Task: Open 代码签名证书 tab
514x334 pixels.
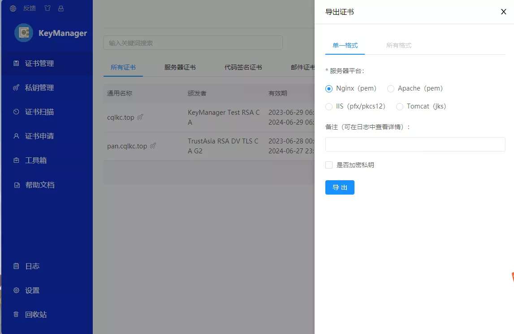Action: 243,68
